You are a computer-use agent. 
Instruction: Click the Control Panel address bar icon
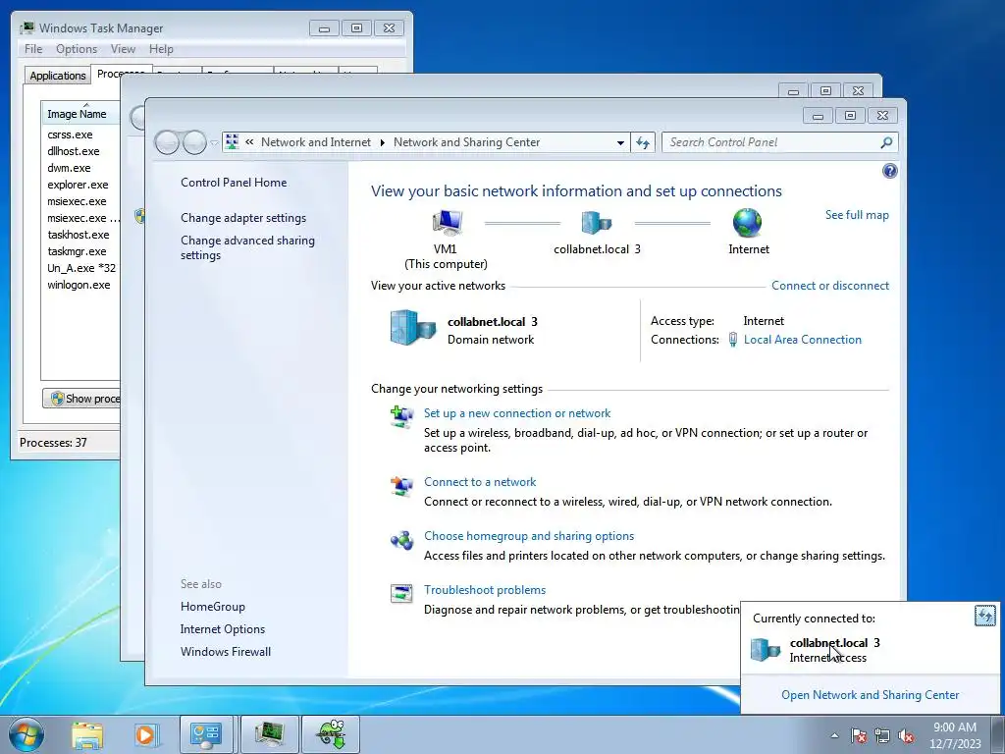(232, 141)
